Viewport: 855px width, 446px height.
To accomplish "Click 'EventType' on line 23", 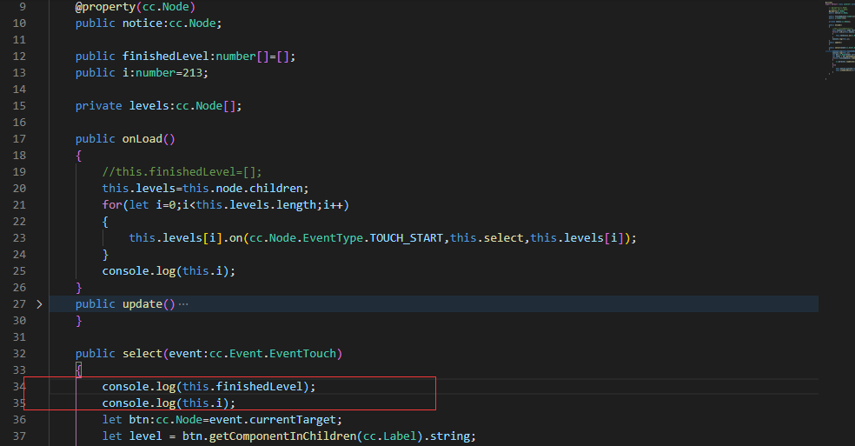I will pyautogui.click(x=333, y=238).
